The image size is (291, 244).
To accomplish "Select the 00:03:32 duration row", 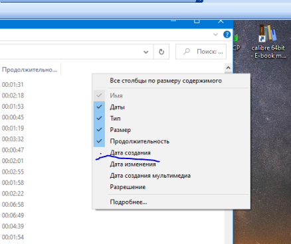I will (13, 139).
